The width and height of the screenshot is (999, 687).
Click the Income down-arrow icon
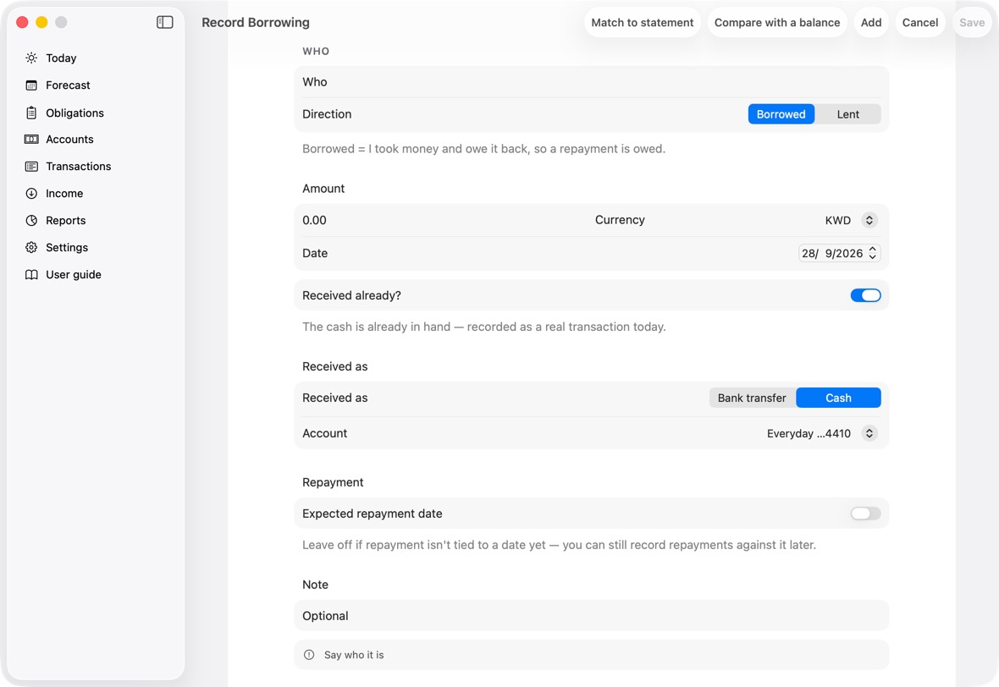point(31,194)
